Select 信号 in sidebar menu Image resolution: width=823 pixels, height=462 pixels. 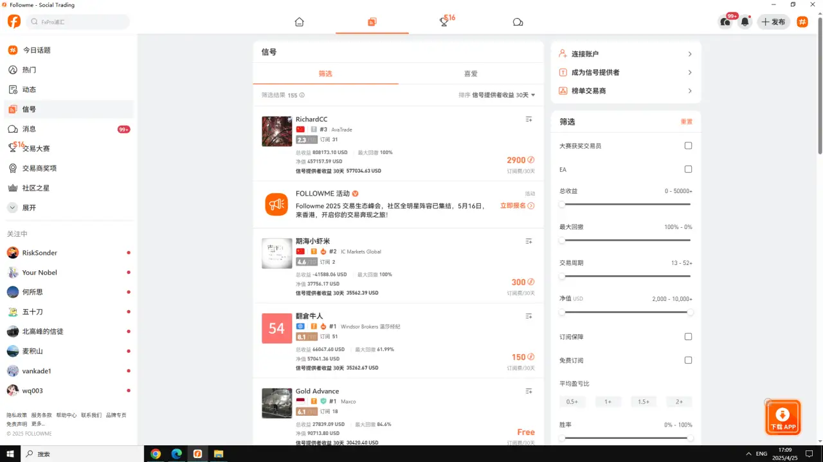click(69, 109)
